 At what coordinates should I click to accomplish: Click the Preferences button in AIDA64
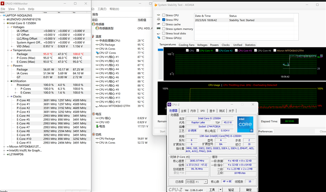[266, 131]
